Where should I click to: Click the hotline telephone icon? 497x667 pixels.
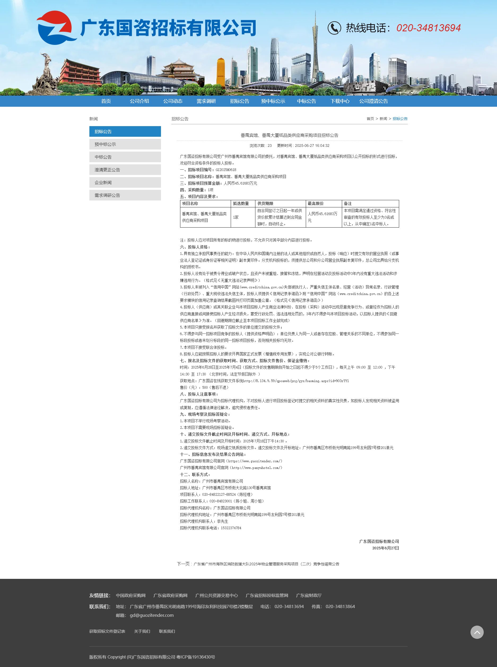334,28
